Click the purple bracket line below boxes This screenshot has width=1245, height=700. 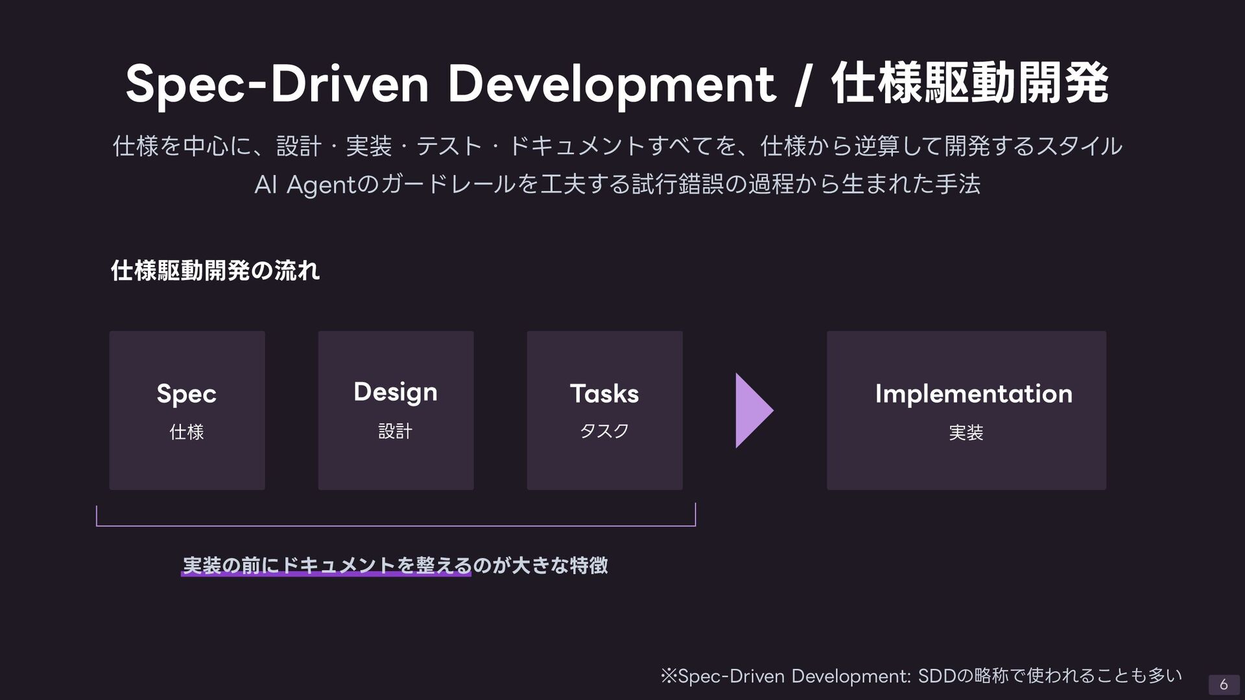click(x=396, y=525)
